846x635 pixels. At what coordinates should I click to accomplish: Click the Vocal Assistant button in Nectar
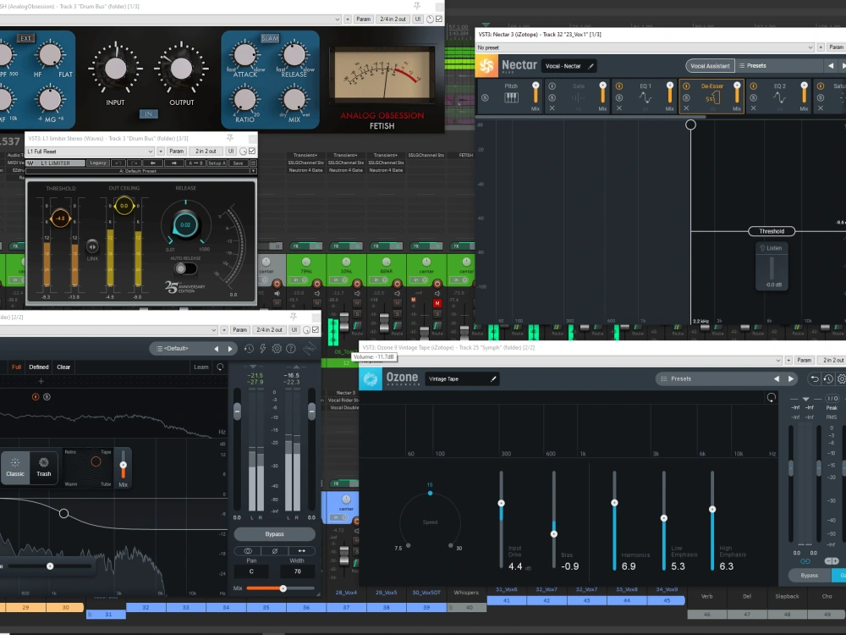click(x=710, y=66)
